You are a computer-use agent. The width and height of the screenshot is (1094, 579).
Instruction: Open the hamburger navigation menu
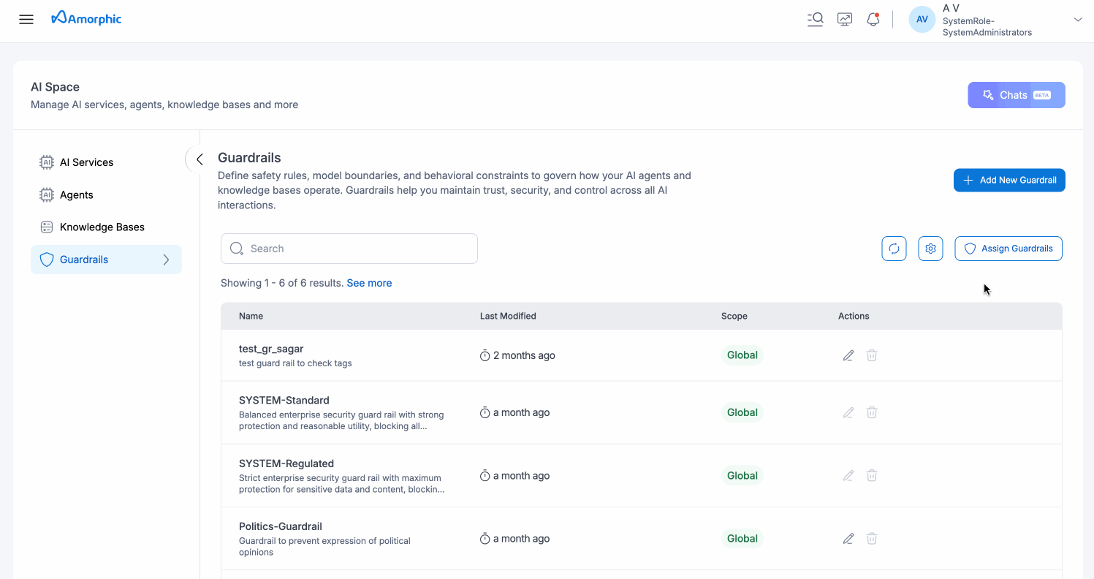pos(26,20)
